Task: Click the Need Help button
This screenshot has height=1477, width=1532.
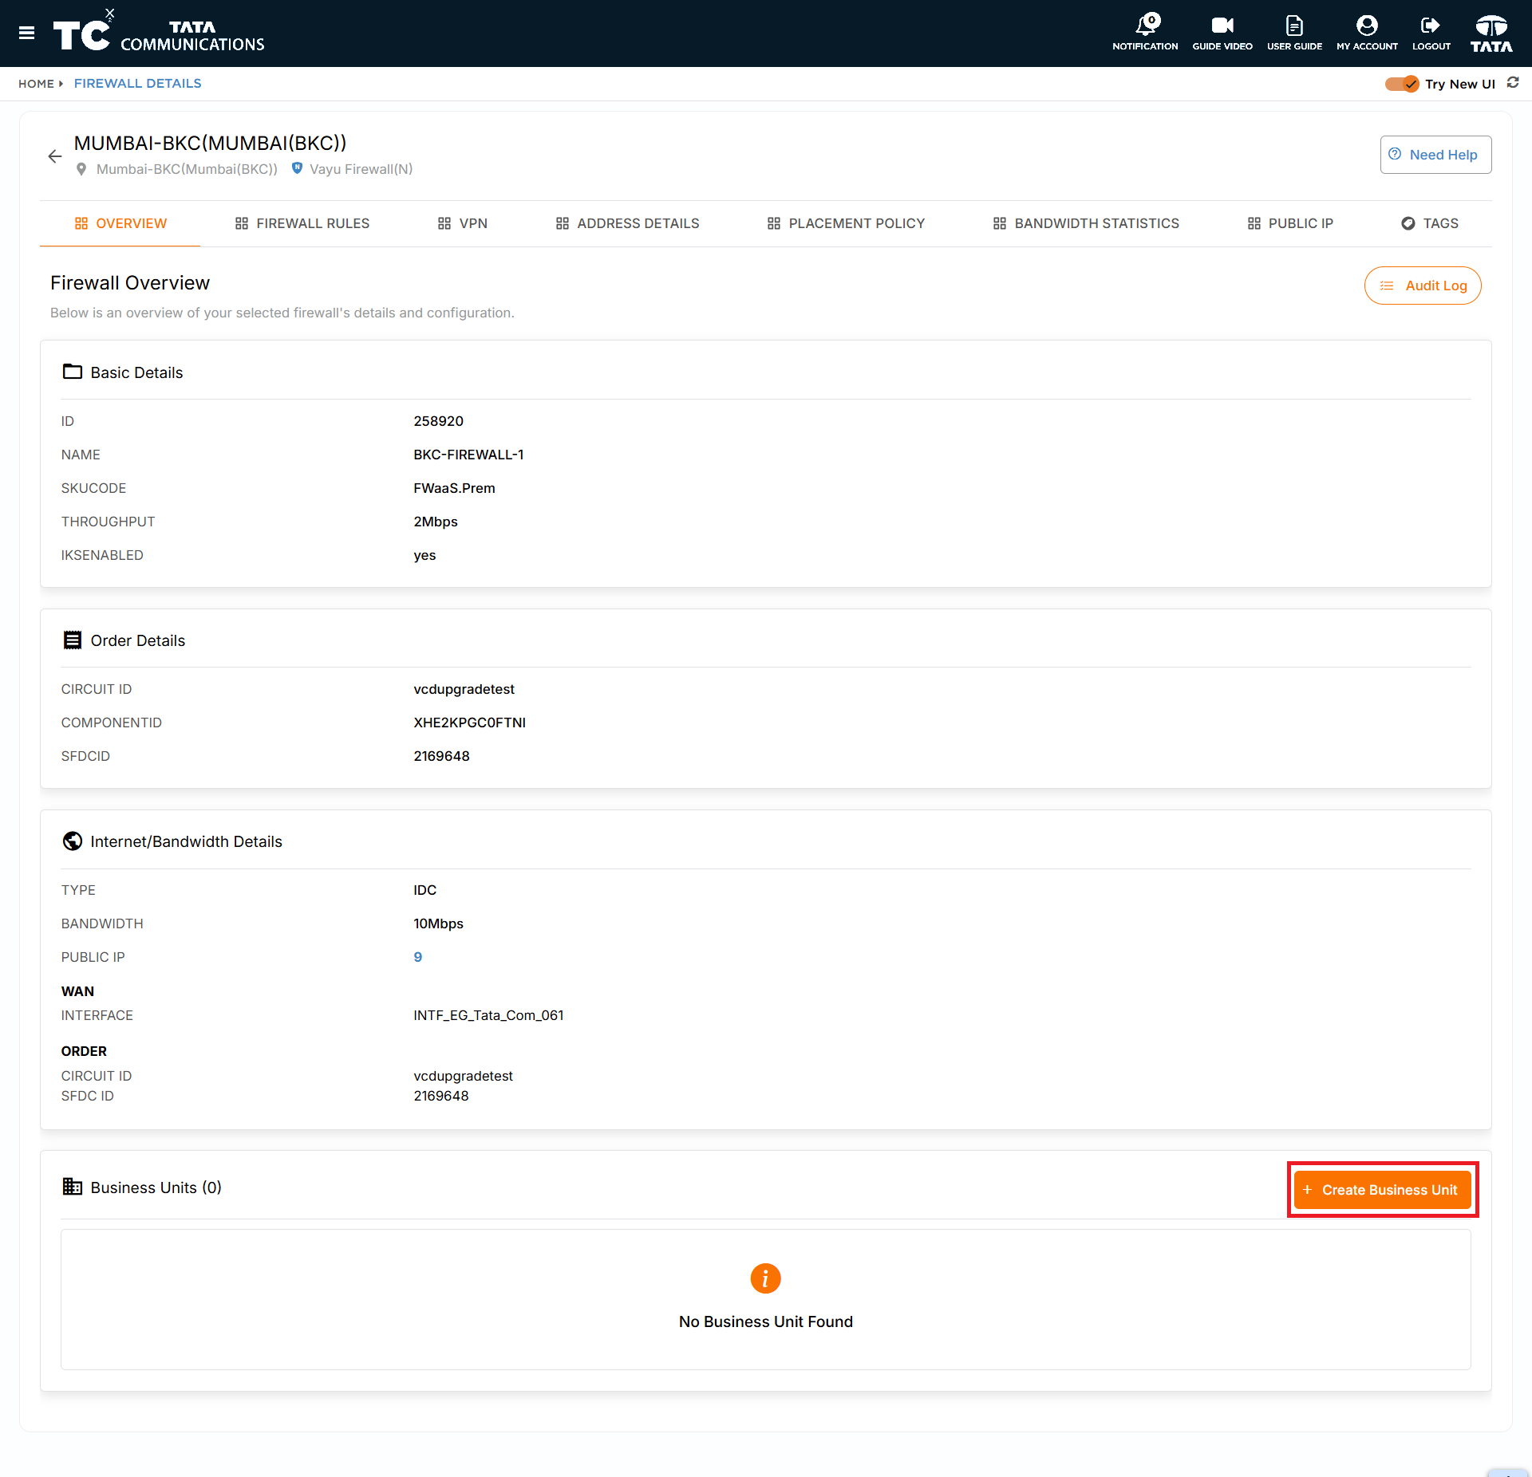Action: click(x=1435, y=155)
